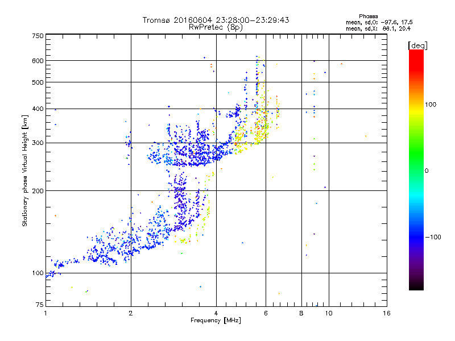This screenshot has height=341, width=455.
Task: Click the y-axis '500' tick label
Action: (38, 82)
